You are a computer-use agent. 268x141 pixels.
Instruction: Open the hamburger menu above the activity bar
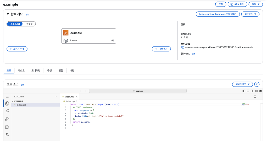[x=7, y=97]
